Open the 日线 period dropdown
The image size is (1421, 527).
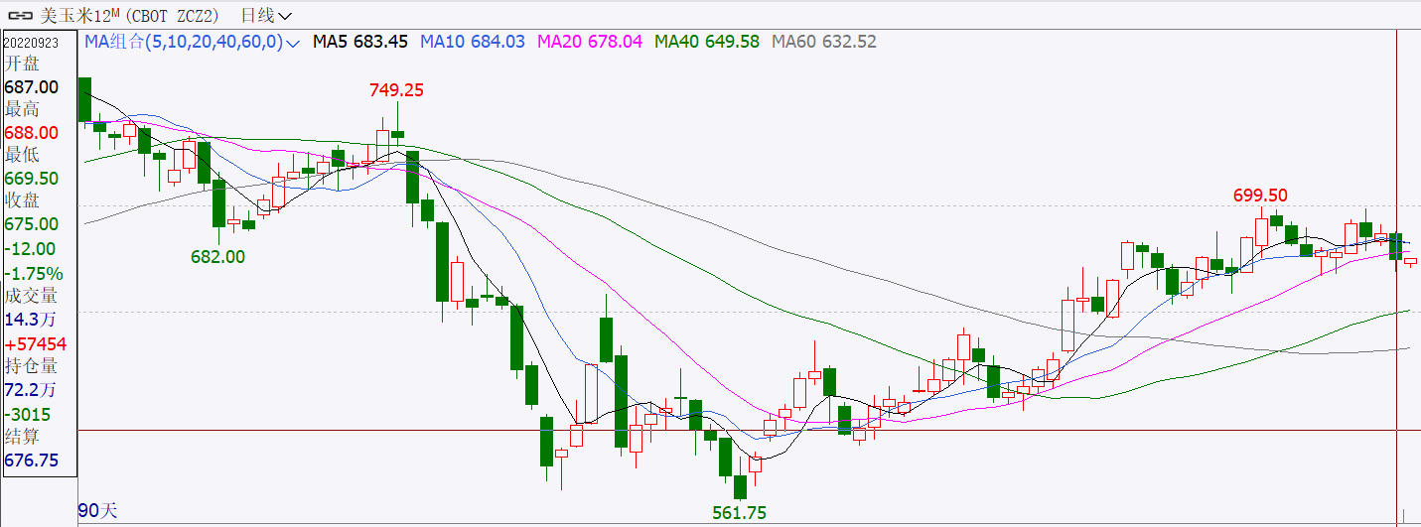pyautogui.click(x=267, y=16)
